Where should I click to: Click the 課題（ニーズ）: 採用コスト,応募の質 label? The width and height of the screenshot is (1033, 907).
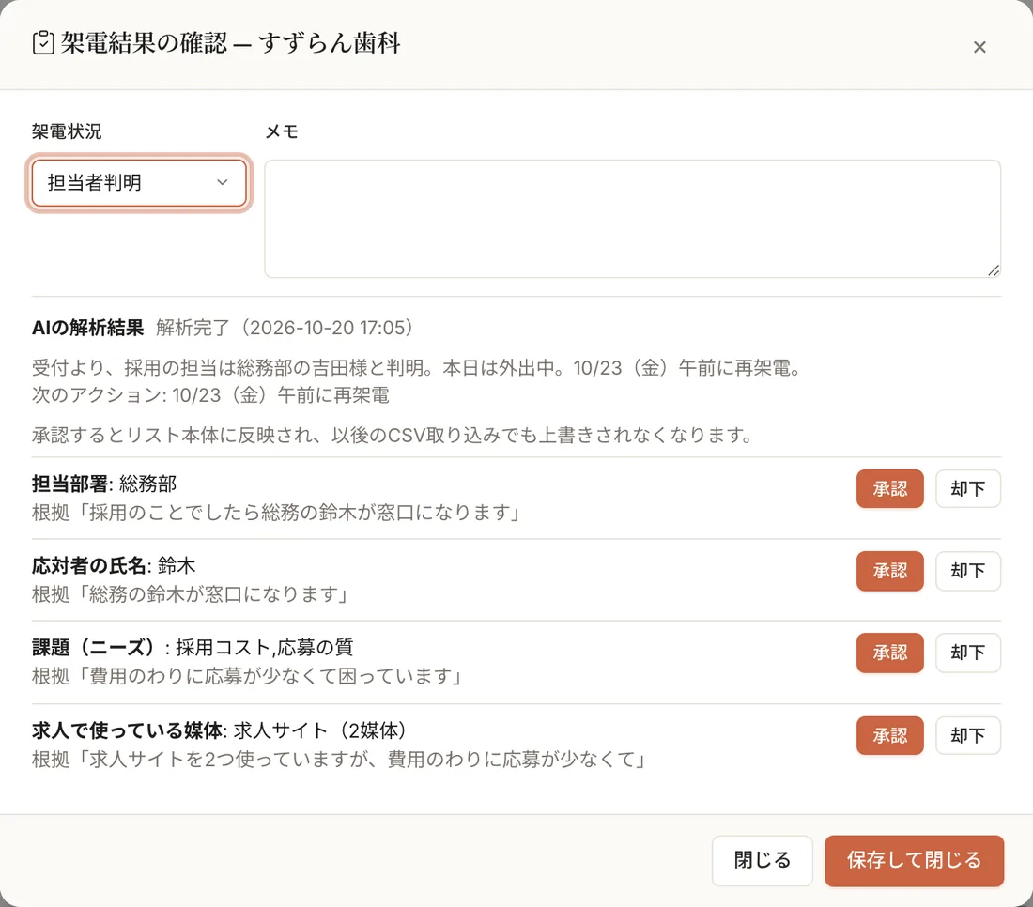193,648
